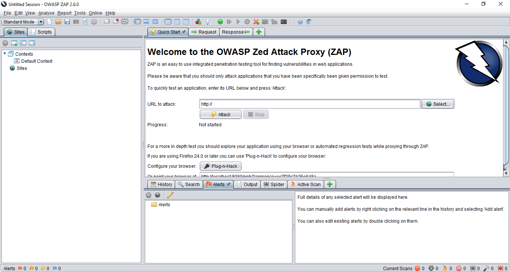The width and height of the screenshot is (510, 272).
Task: Switch to the Request tab
Action: pos(204,32)
